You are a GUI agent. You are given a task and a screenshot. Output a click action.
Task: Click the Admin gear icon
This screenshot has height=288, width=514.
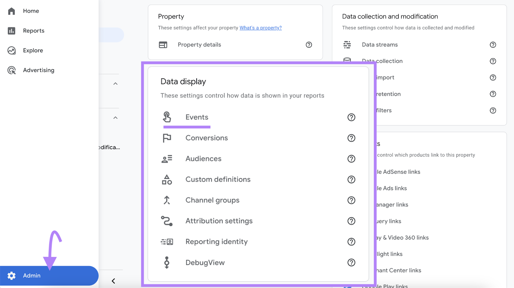pos(12,276)
